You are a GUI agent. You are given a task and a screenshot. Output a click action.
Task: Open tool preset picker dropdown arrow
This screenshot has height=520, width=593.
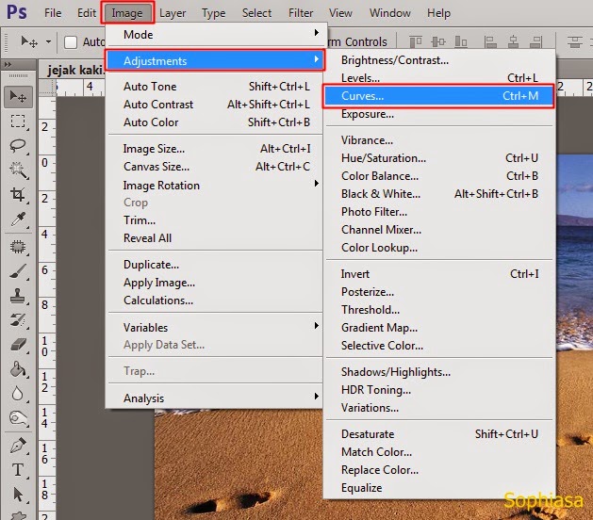click(48, 41)
